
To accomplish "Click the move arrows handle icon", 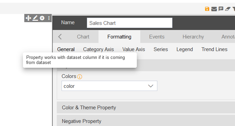I will click(28, 18).
